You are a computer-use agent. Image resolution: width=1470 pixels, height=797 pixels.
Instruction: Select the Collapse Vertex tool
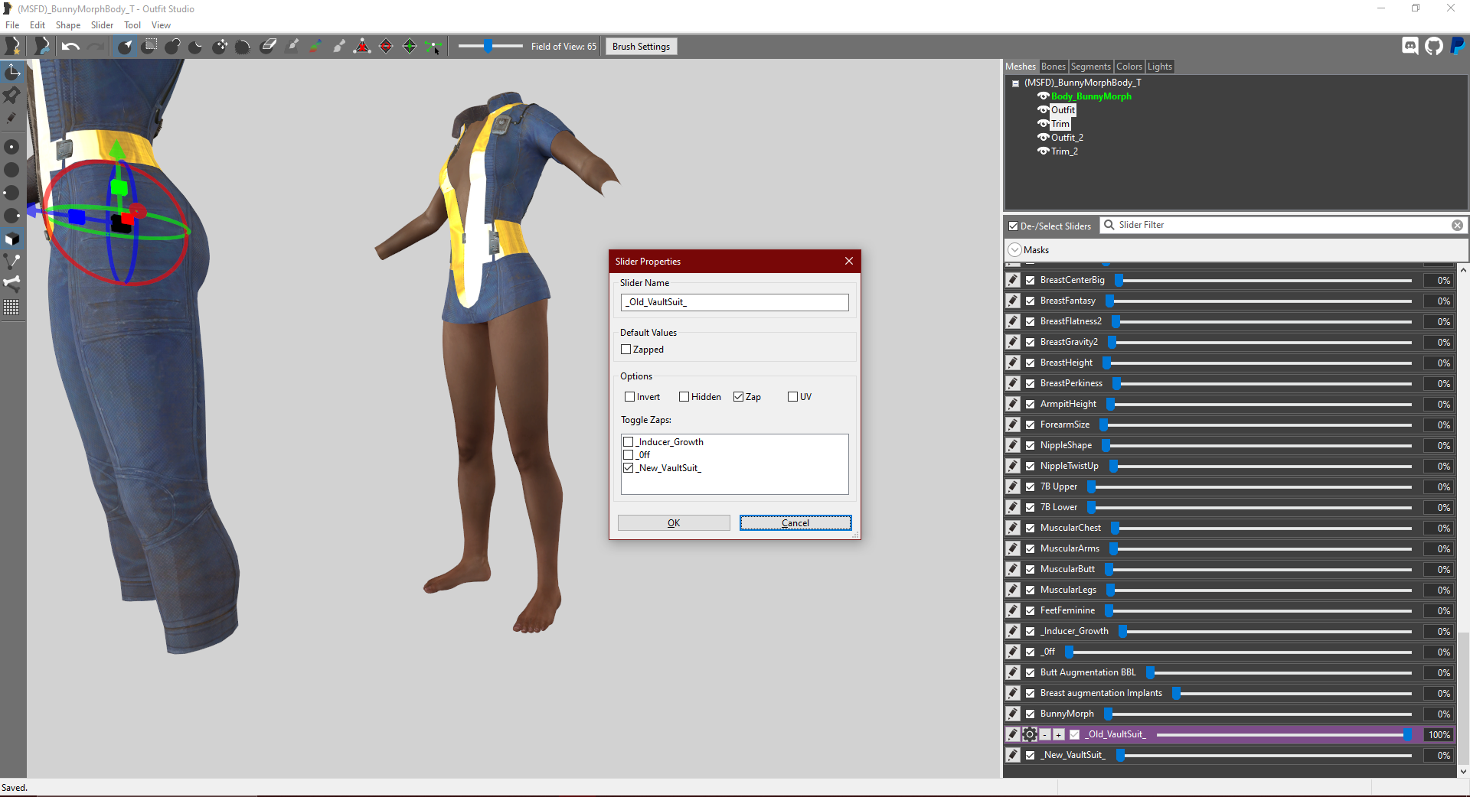[x=362, y=47]
